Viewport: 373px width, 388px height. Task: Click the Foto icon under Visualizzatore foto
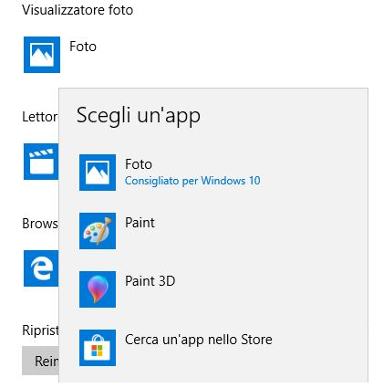click(x=42, y=55)
